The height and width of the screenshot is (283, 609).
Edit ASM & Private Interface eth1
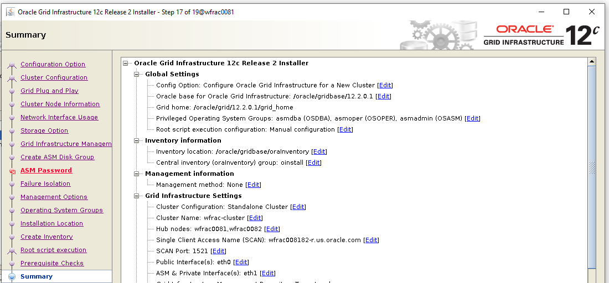(267, 273)
